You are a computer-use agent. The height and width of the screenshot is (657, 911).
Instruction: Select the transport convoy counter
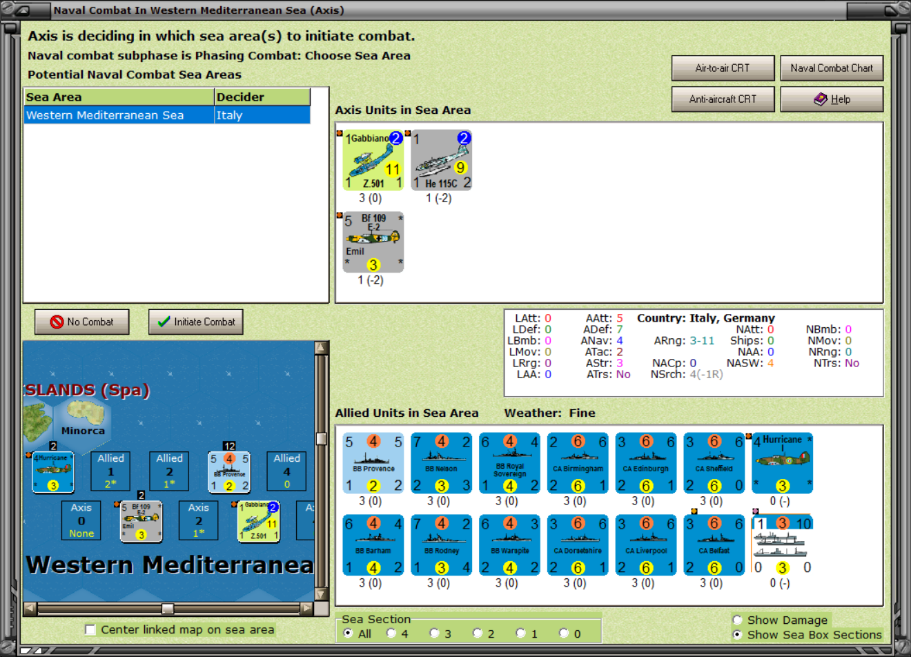pyautogui.click(x=783, y=545)
